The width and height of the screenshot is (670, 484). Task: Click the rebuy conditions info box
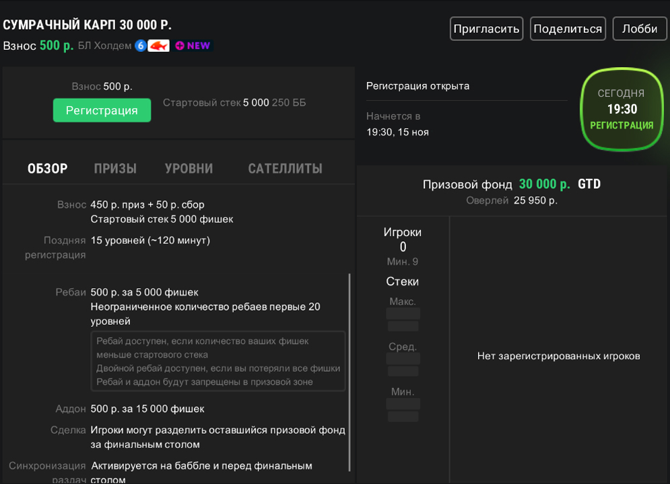click(x=218, y=361)
